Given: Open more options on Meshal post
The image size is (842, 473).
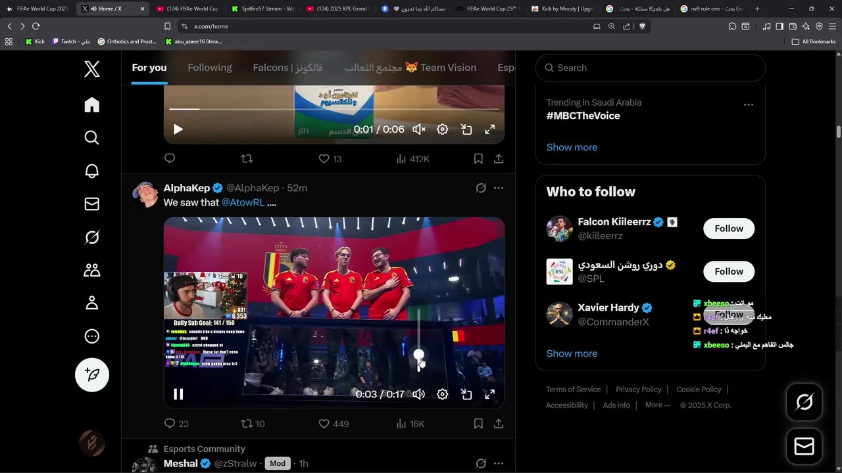Looking at the screenshot, I should pos(499,464).
